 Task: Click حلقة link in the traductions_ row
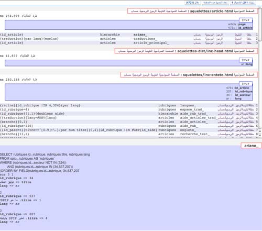(x=249, y=39)
